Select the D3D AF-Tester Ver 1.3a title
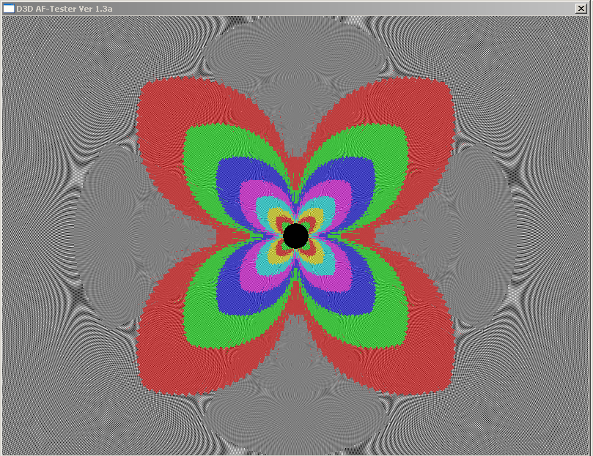Screen dimensions: 593x456 click(x=65, y=9)
